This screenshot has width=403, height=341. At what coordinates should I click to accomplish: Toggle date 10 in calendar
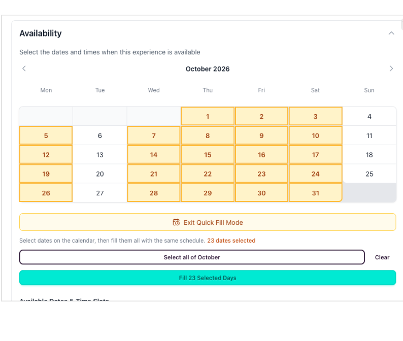coord(315,135)
